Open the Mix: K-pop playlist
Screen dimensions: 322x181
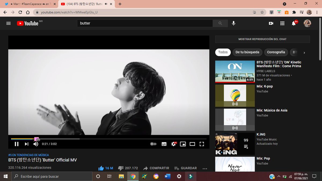tap(235, 96)
